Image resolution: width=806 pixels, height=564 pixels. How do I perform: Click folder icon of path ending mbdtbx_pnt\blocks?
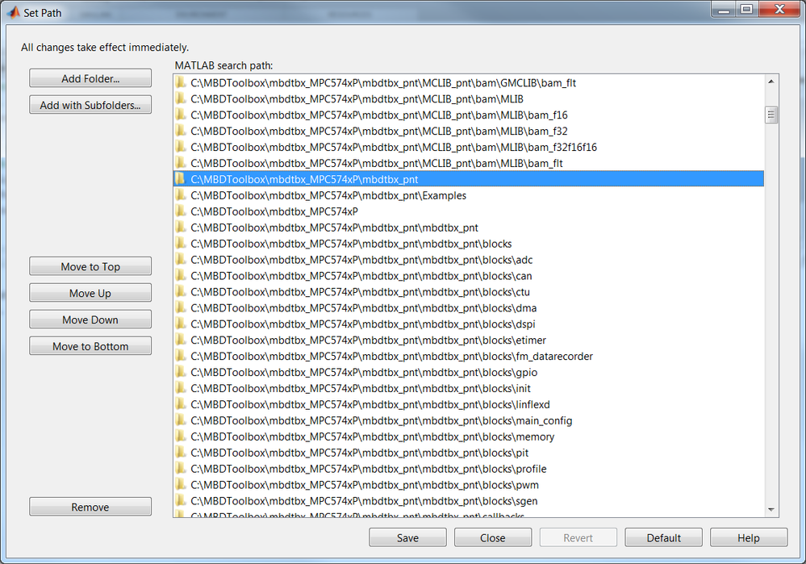pos(180,243)
